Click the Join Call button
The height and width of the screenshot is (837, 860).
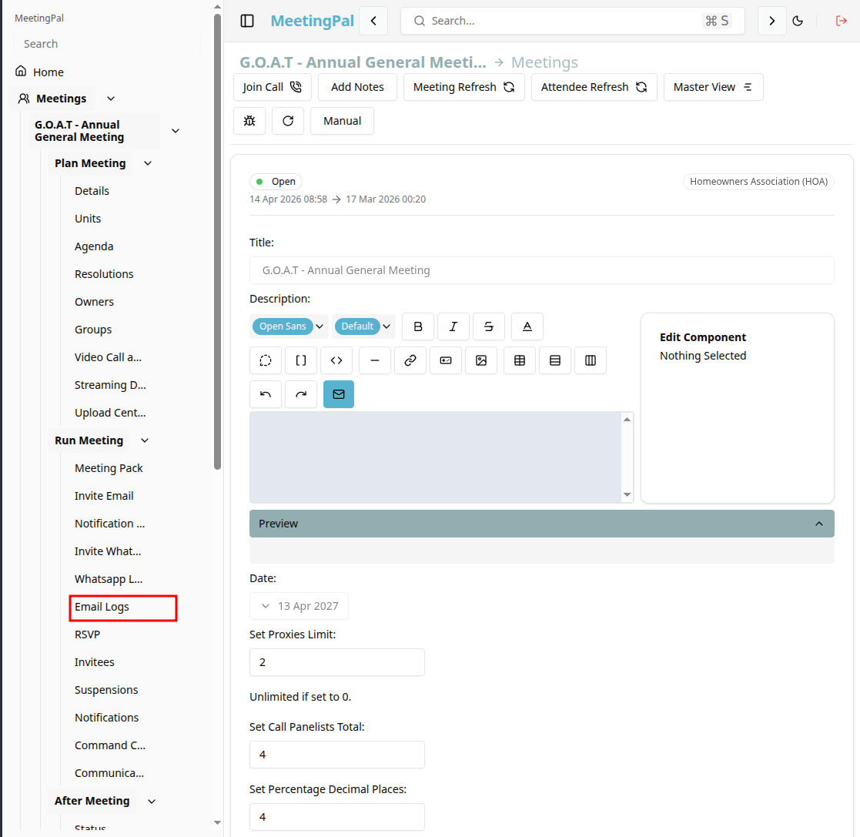(272, 87)
